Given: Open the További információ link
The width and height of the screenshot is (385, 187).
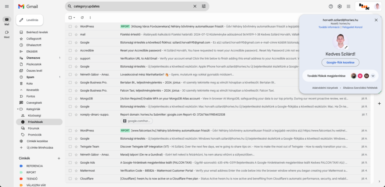Looking at the screenshot, I should click(x=329, y=27).
